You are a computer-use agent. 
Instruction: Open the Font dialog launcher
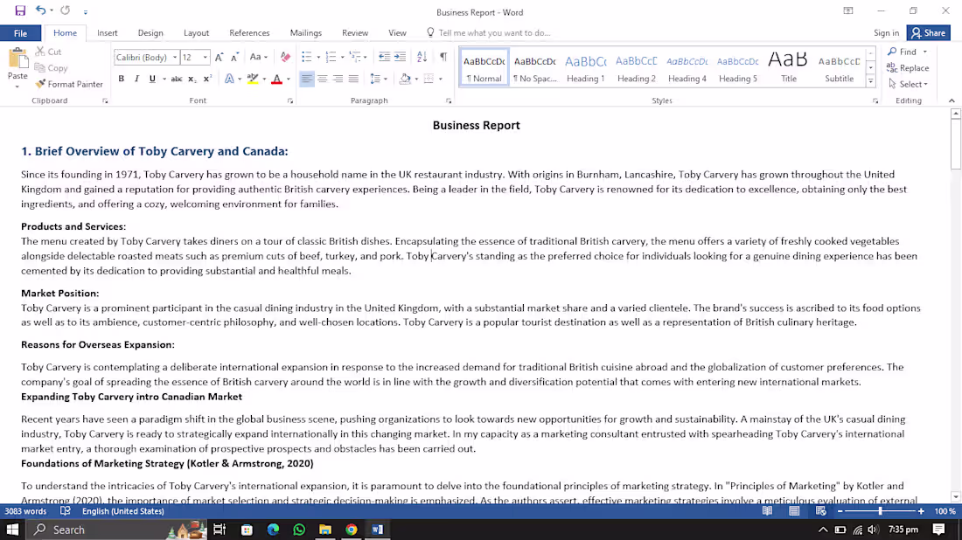290,101
